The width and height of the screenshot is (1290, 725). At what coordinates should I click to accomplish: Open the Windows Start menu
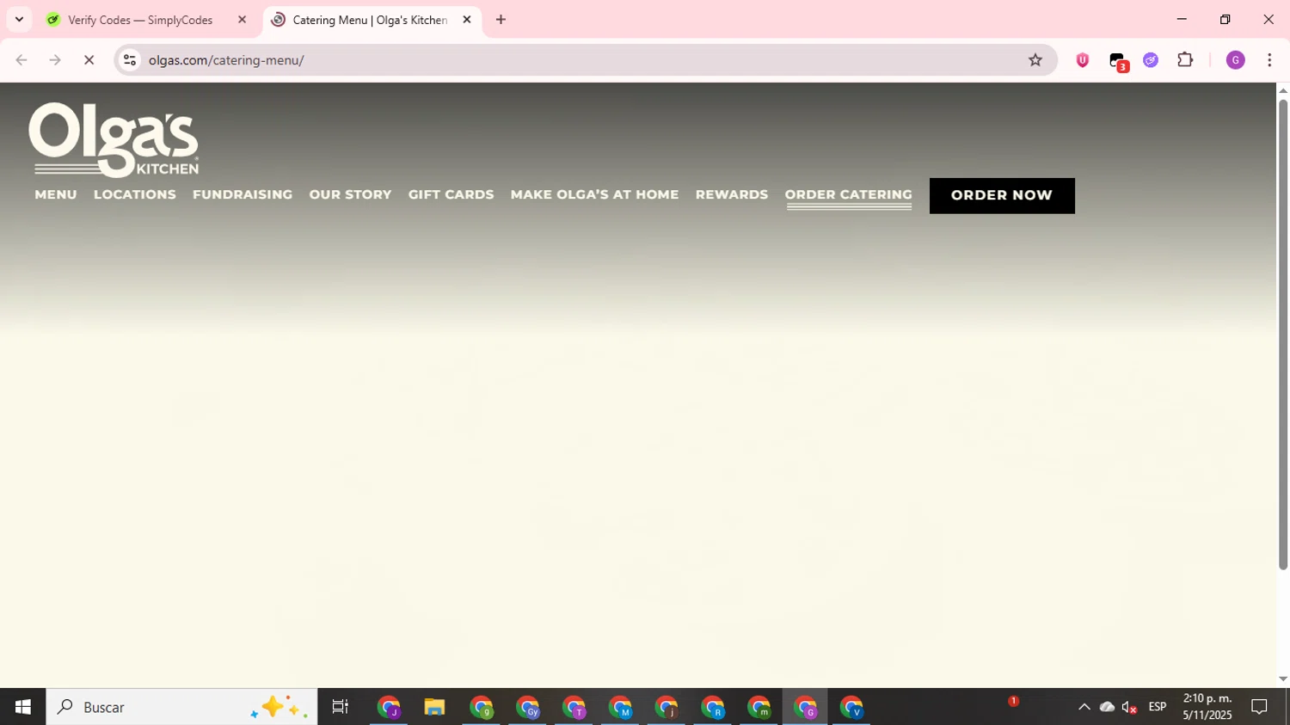23,707
